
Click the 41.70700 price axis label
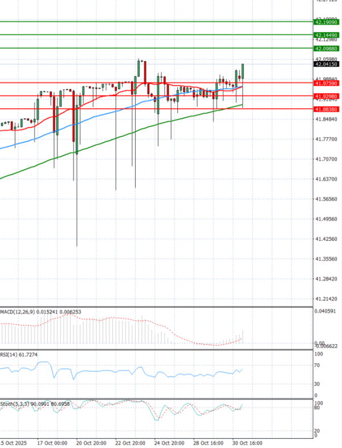click(x=326, y=159)
